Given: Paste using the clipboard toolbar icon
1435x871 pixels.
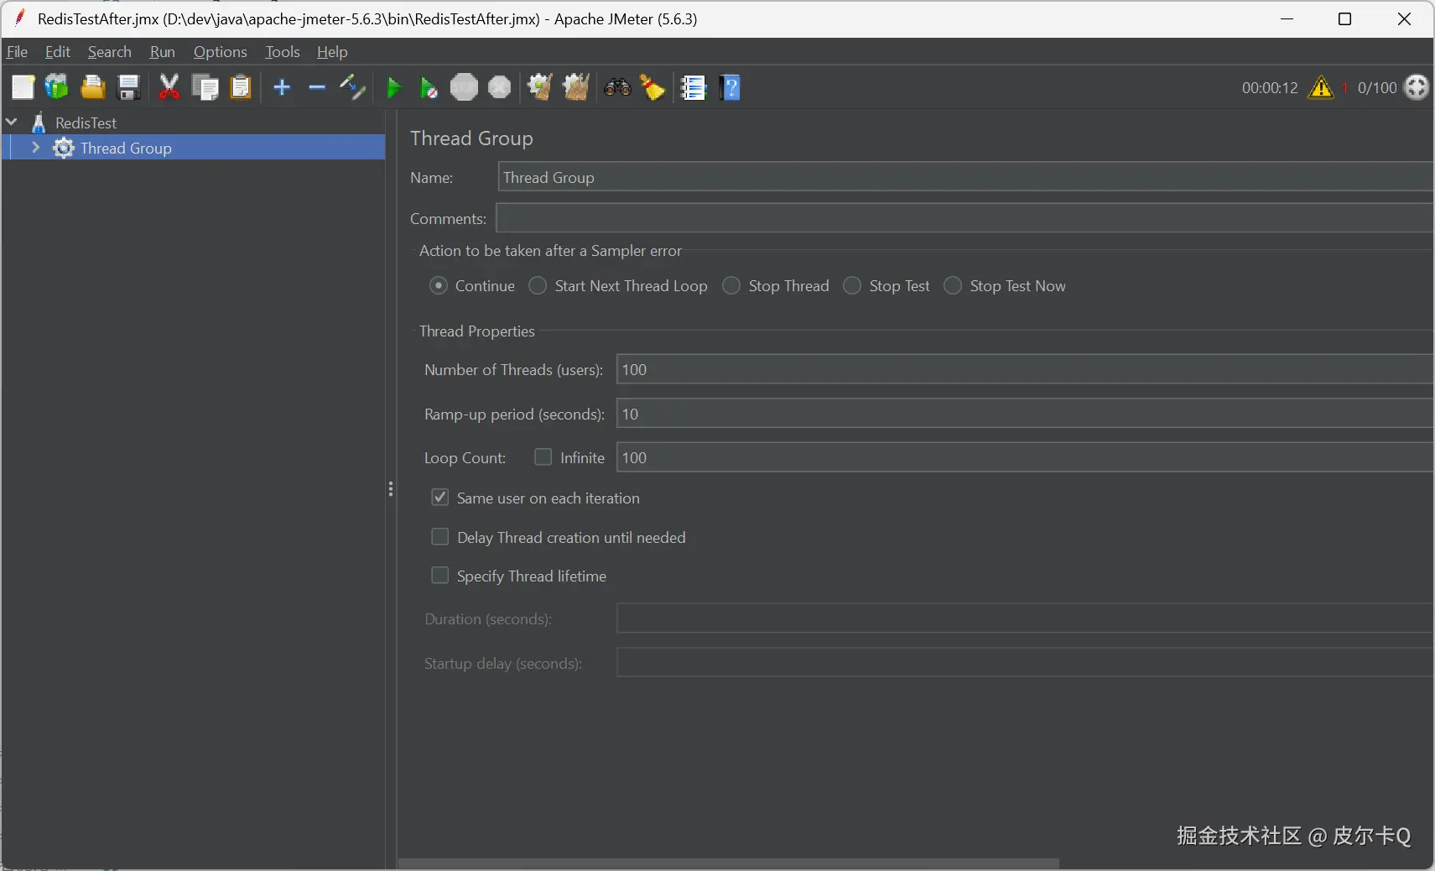Looking at the screenshot, I should point(241,87).
